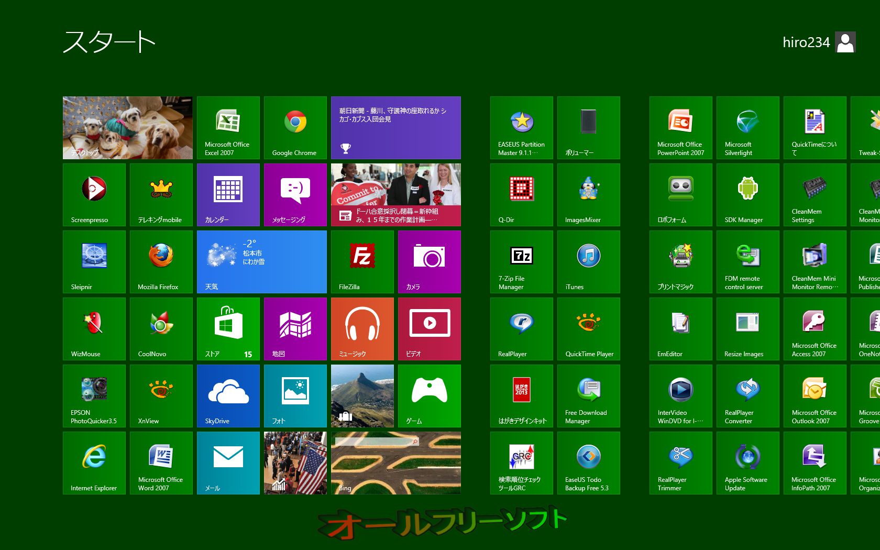
Task: Launch Sleipnir browser tile
Action: click(x=94, y=262)
